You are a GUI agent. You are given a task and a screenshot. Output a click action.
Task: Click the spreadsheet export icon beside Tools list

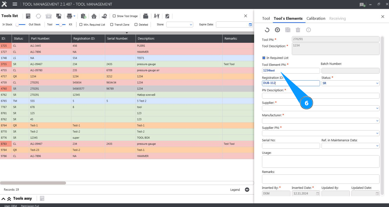pyautogui.click(x=28, y=16)
